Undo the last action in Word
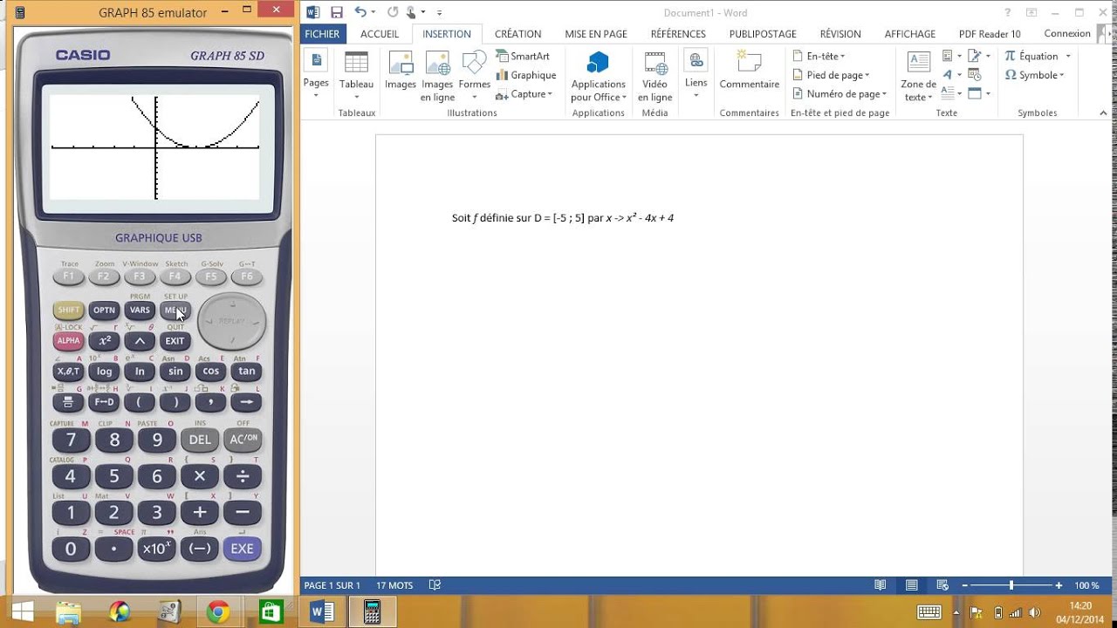 pyautogui.click(x=360, y=12)
